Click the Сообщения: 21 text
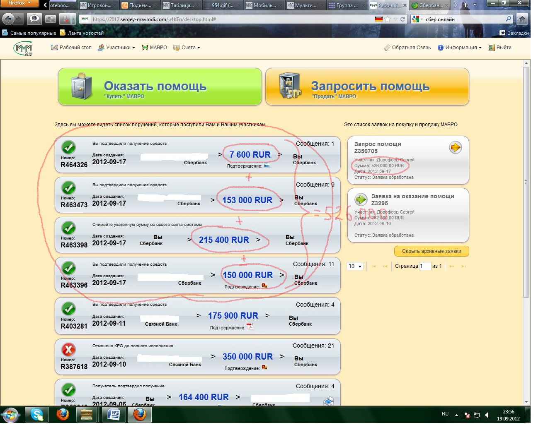 coord(313,346)
